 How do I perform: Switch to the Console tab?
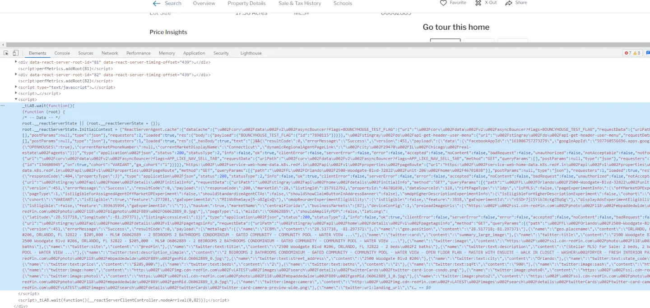click(x=62, y=53)
